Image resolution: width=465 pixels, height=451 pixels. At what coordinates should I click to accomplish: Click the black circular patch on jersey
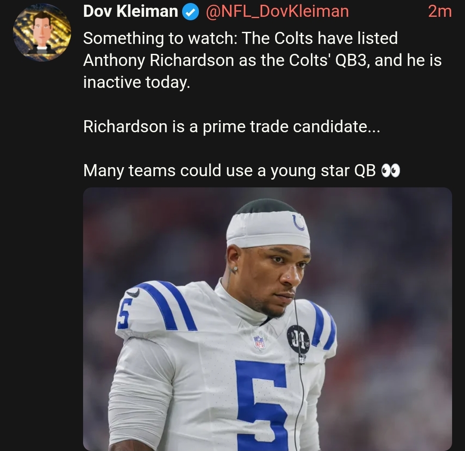click(298, 339)
